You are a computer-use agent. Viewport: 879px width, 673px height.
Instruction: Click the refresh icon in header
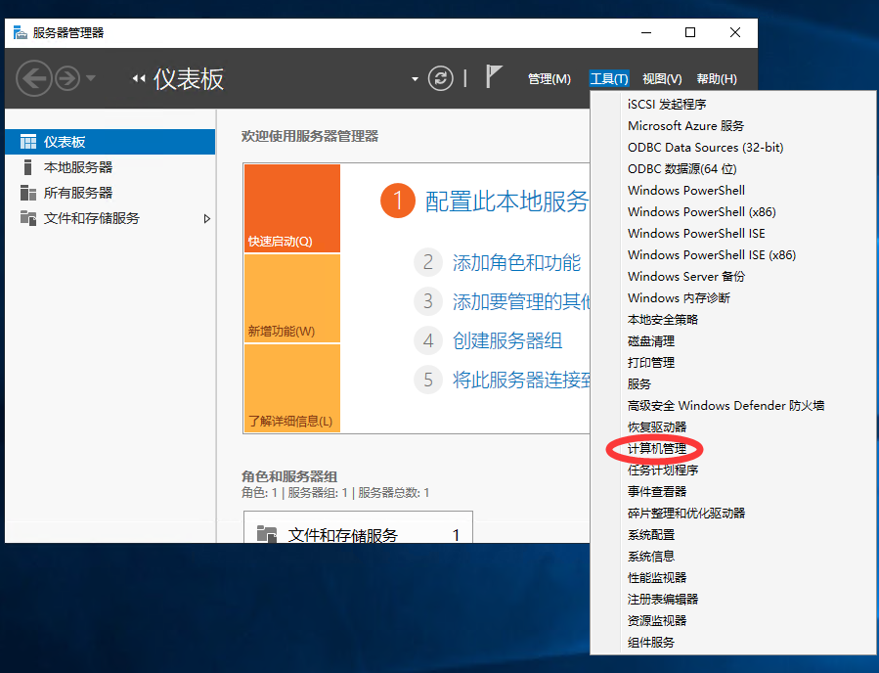point(441,78)
